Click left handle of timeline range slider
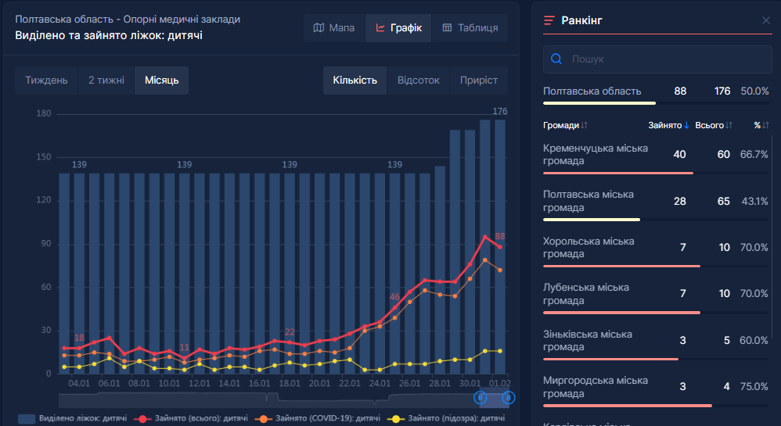Screen dimensions: 781x426 tap(480, 398)
